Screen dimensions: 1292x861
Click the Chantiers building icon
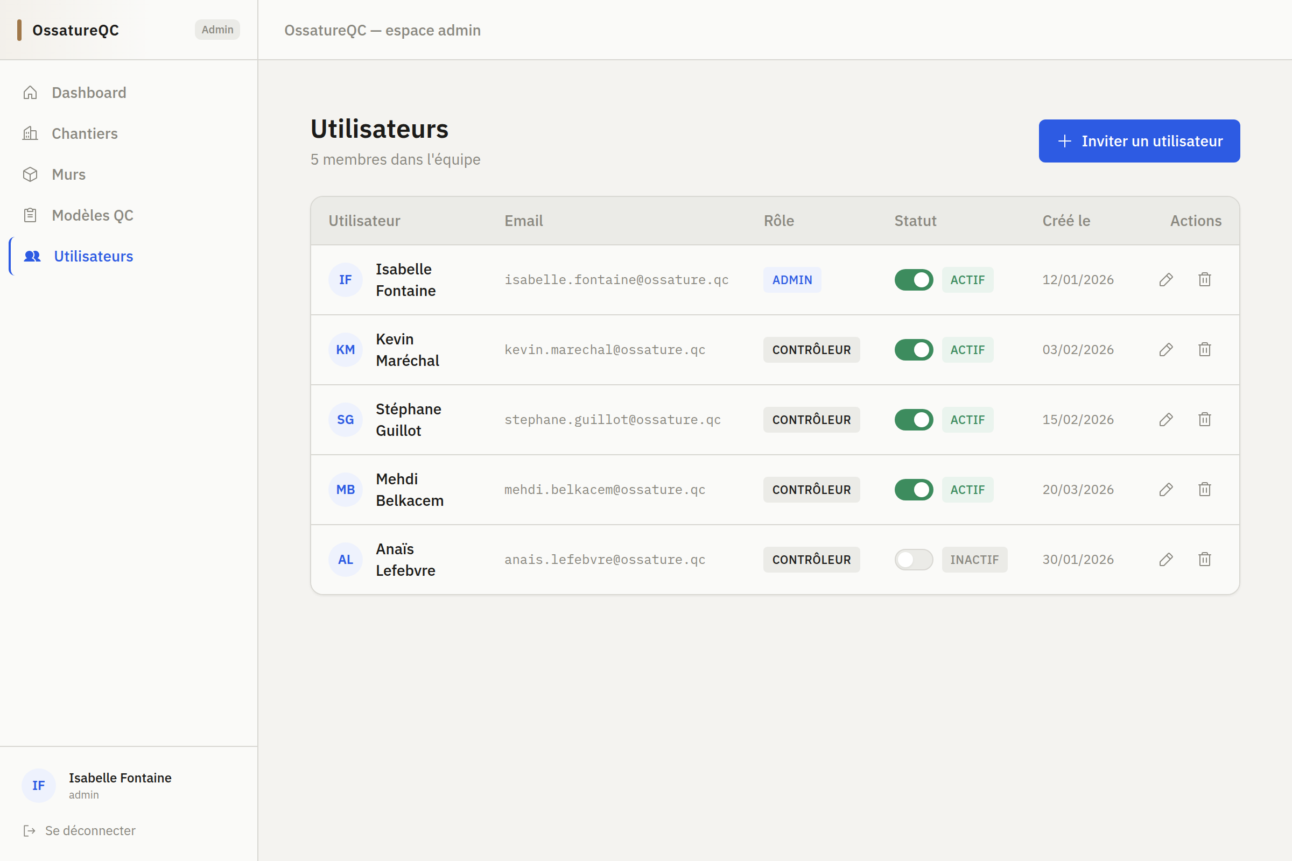30,133
